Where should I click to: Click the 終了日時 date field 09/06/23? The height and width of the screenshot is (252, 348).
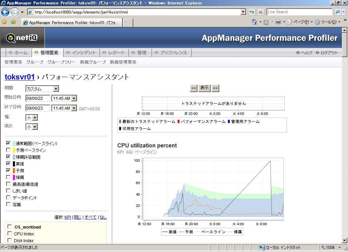37,108
